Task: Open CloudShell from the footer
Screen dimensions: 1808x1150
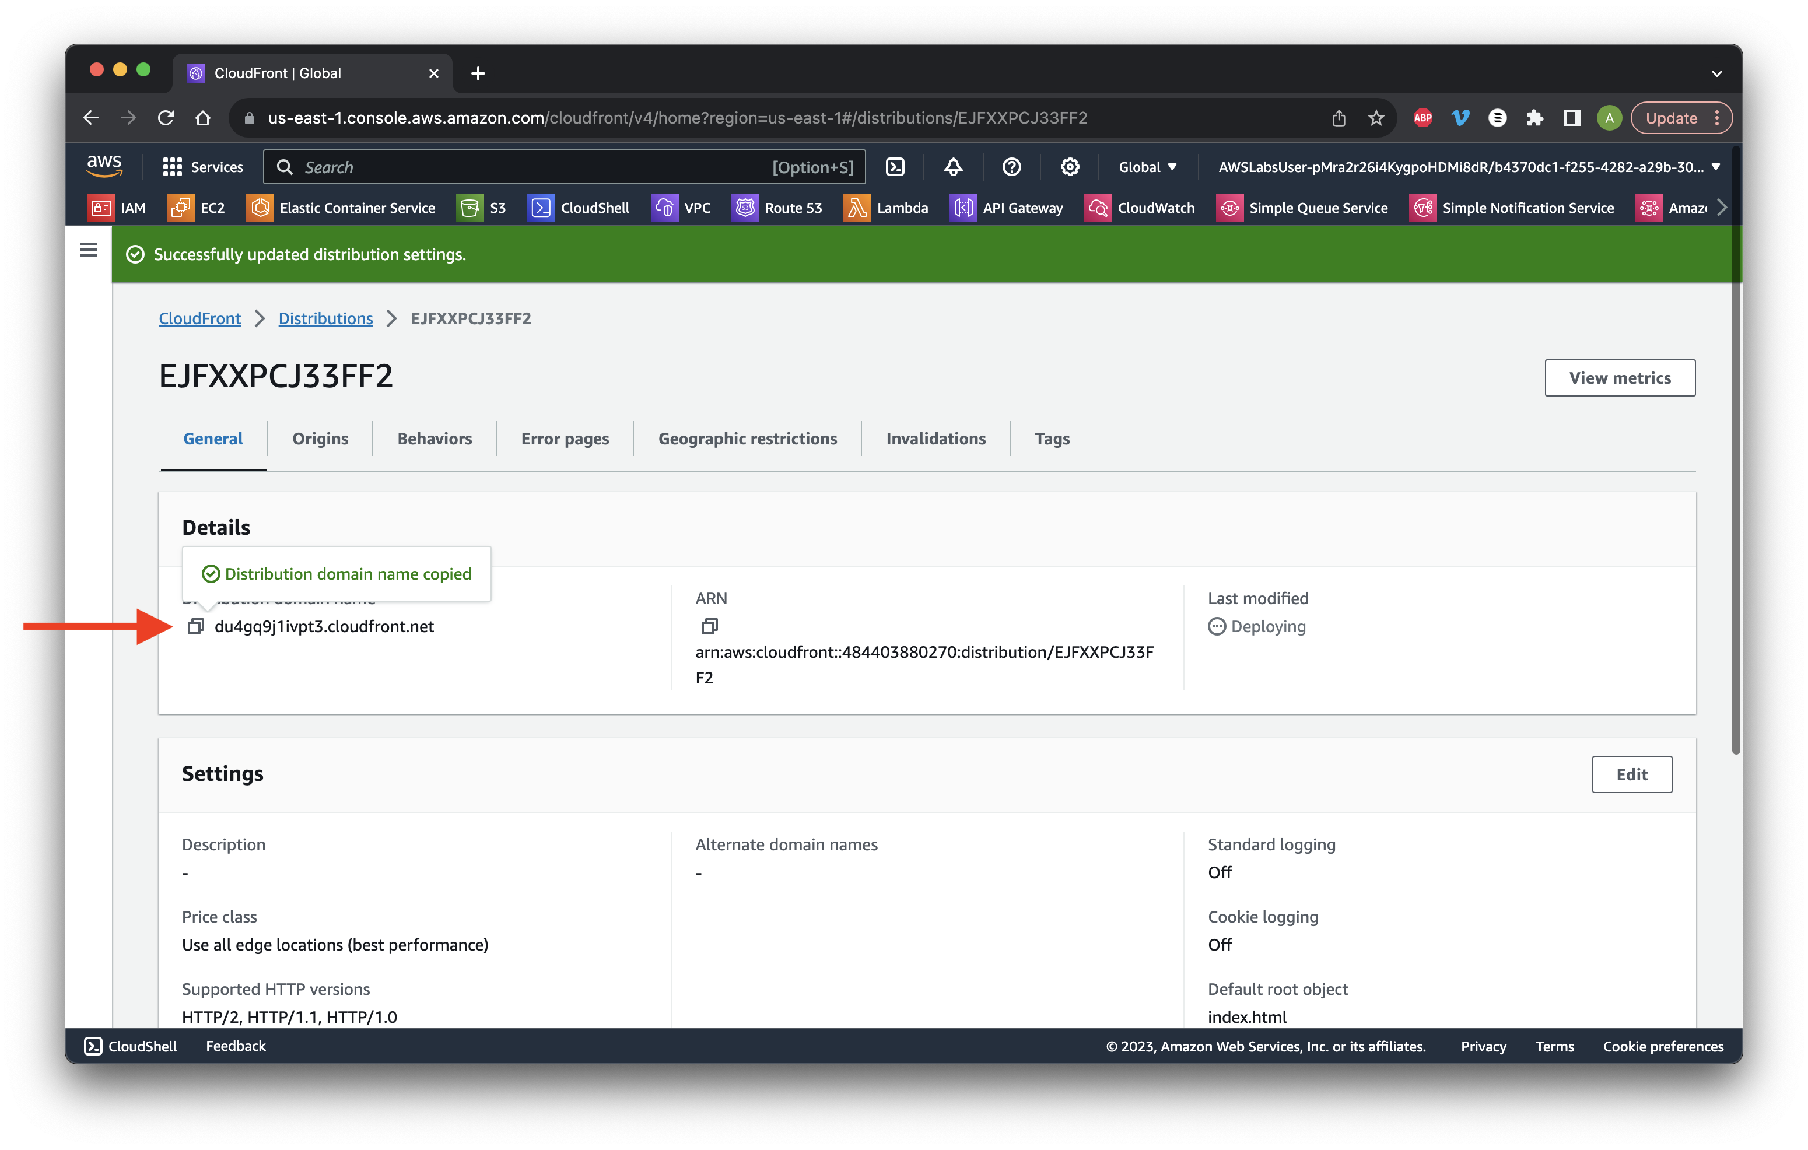Action: coord(131,1046)
